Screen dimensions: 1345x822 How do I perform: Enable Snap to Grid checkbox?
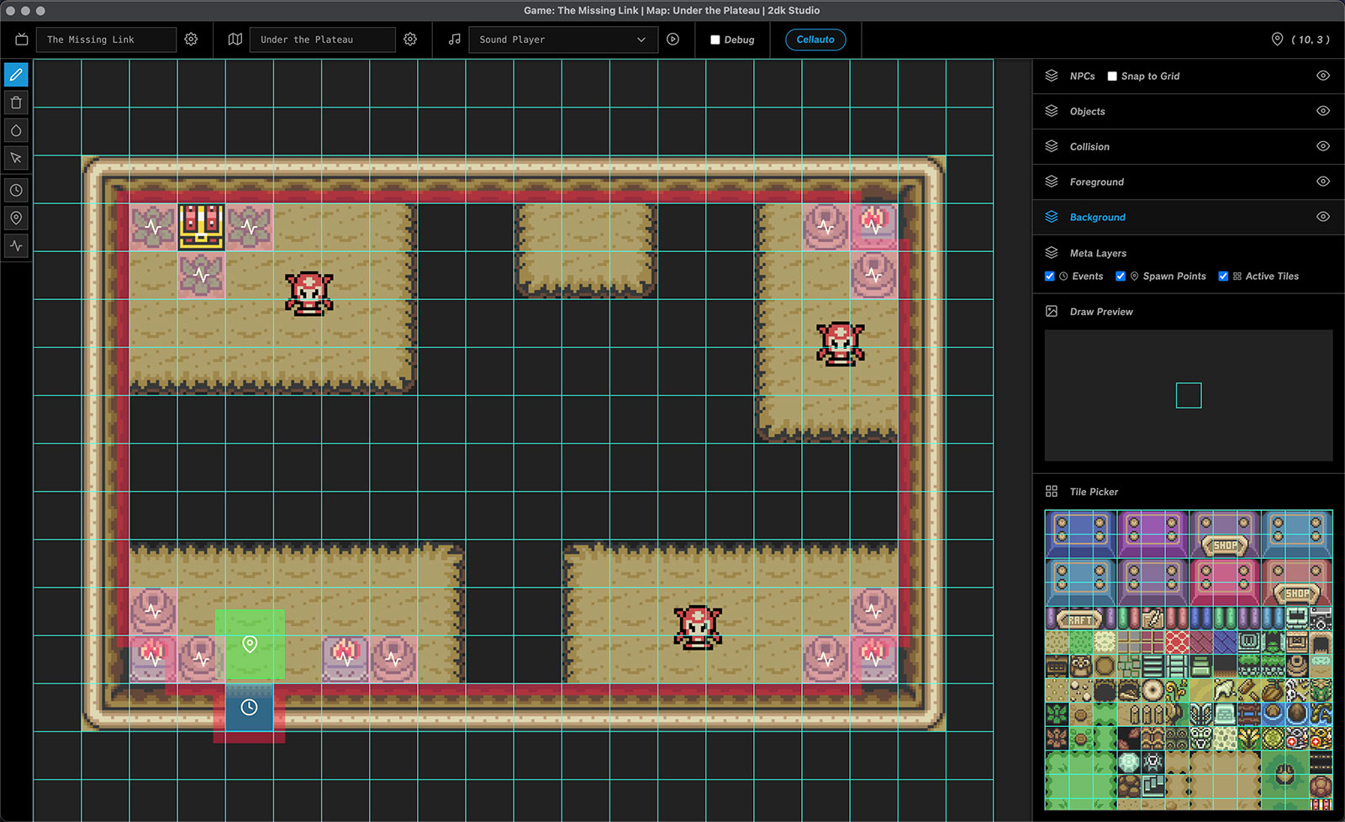(x=1112, y=76)
